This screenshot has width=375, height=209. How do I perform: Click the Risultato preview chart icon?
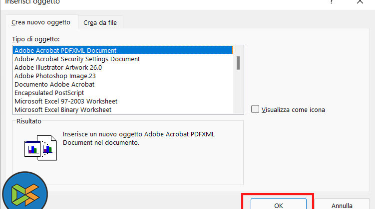(38, 147)
